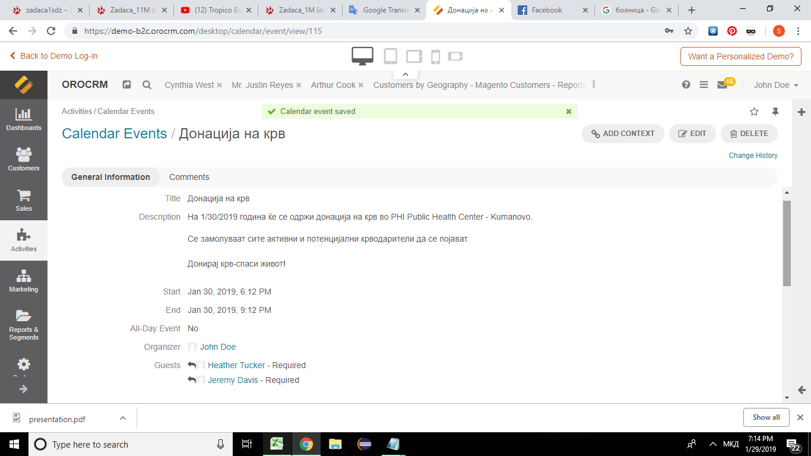This screenshot has height=456, width=811.
Task: Open the Sales cart icon menu
Action: tap(24, 200)
